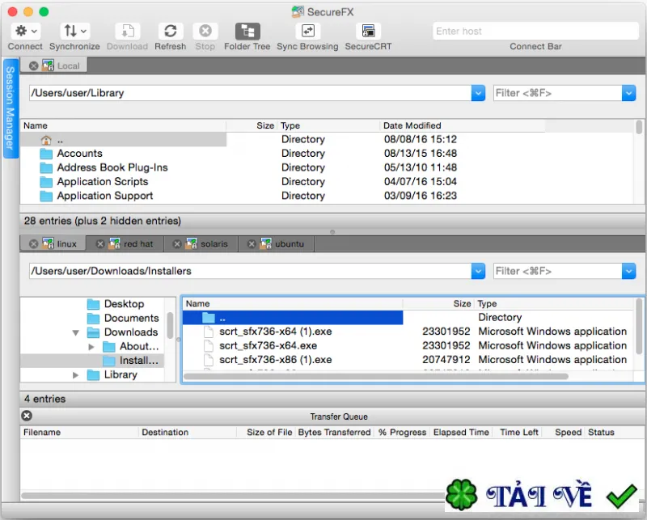Open local path history dropdown for /Users/user/Library
Viewport: 647px width, 520px height.
(478, 93)
